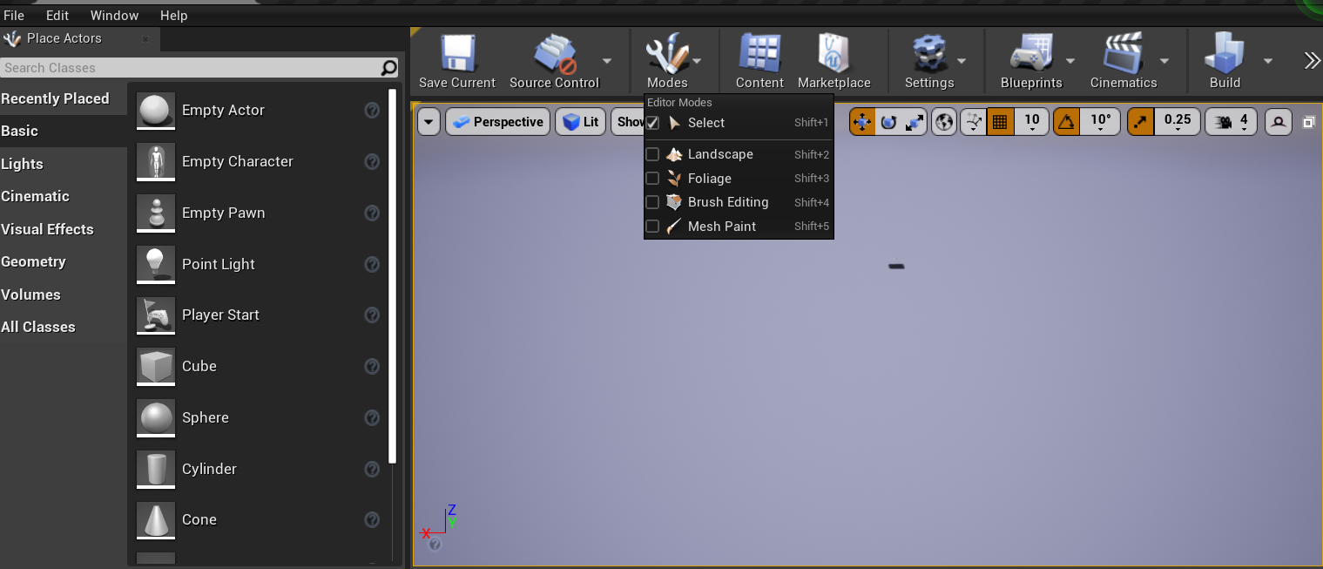Viewport: 1323px width, 569px height.
Task: Enable the Landscape mode checkbox
Action: pyautogui.click(x=652, y=154)
